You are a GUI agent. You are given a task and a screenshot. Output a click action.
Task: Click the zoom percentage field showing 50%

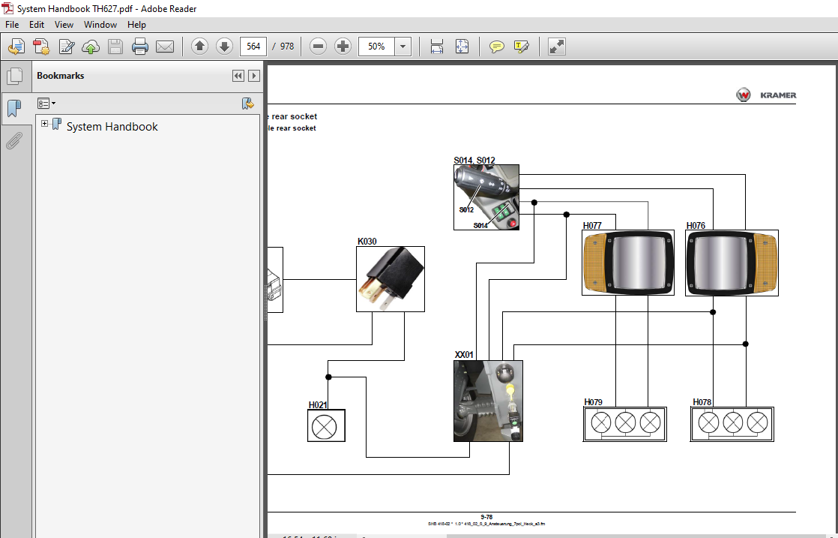point(376,47)
